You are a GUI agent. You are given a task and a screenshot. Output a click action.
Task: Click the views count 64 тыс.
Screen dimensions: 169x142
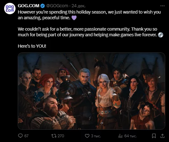pos(130,136)
